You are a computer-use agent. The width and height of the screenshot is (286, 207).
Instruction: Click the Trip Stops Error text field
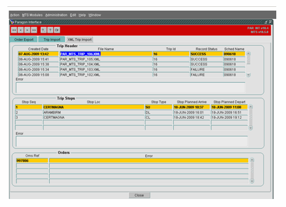(132, 141)
